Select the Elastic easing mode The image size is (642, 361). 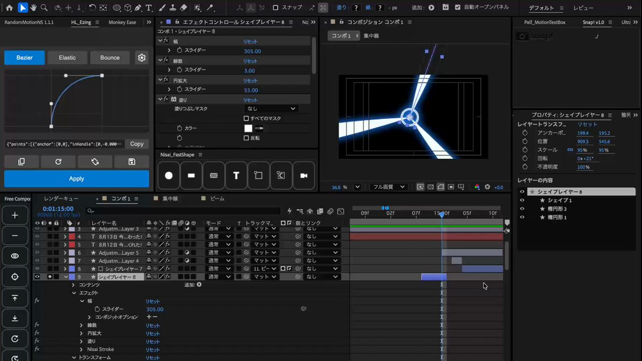point(67,58)
